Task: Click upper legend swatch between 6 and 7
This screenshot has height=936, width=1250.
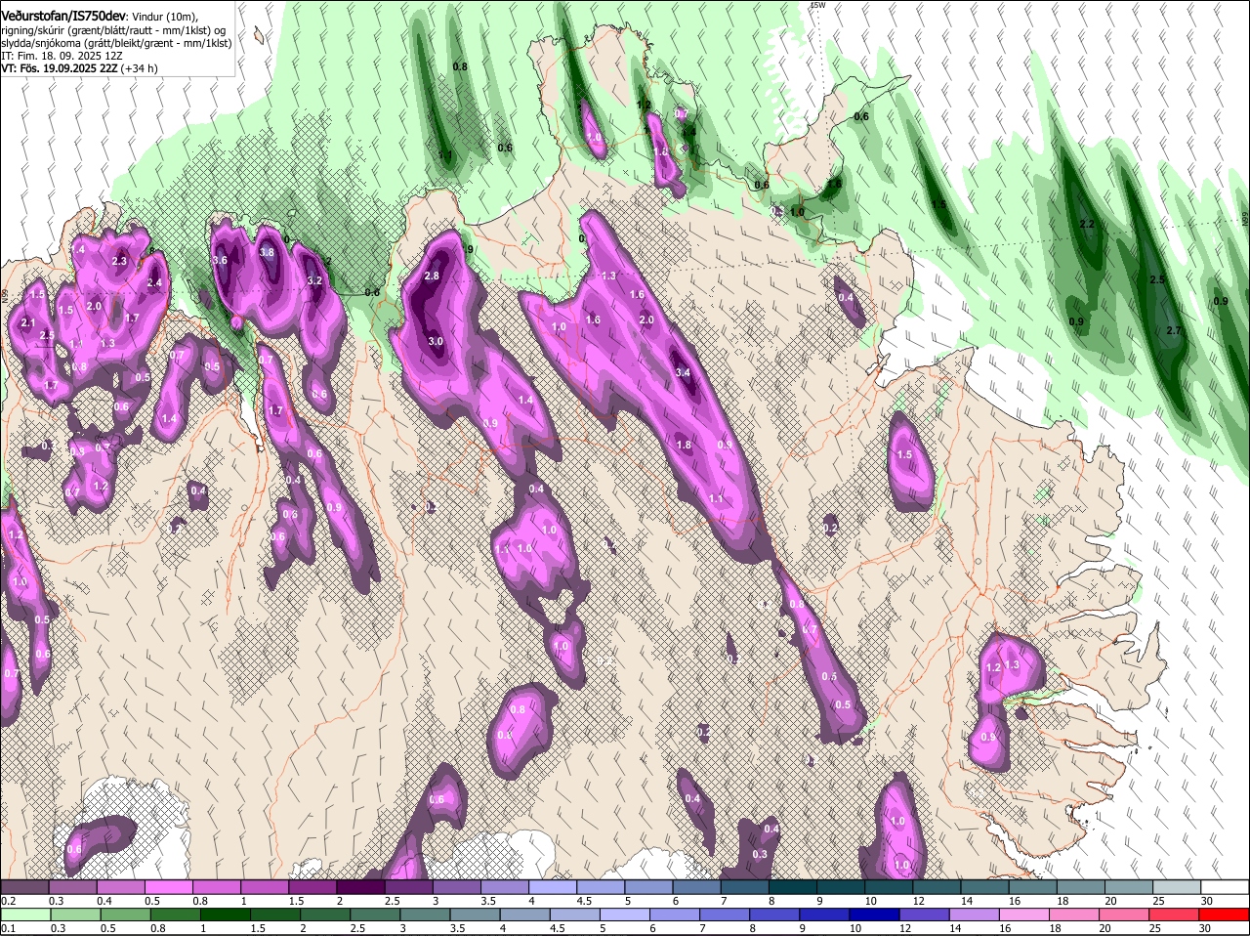Action: (x=696, y=886)
